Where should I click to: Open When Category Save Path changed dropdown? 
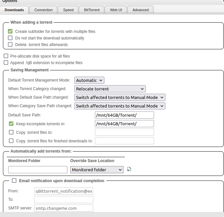pyautogui.click(x=120, y=106)
